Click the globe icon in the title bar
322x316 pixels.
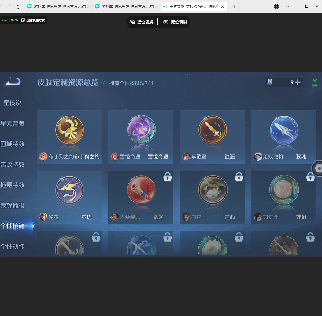pyautogui.click(x=276, y=6)
